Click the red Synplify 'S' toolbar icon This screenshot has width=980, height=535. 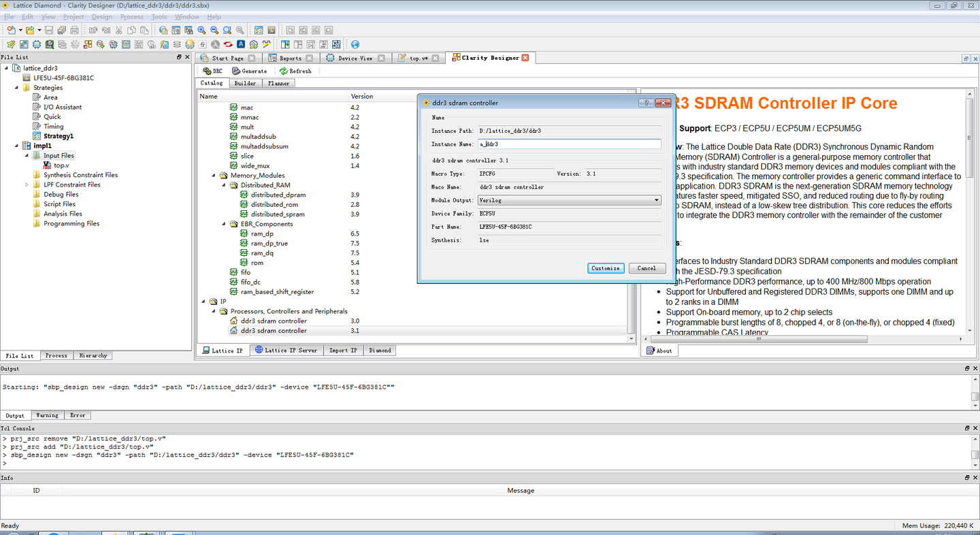pos(228,44)
